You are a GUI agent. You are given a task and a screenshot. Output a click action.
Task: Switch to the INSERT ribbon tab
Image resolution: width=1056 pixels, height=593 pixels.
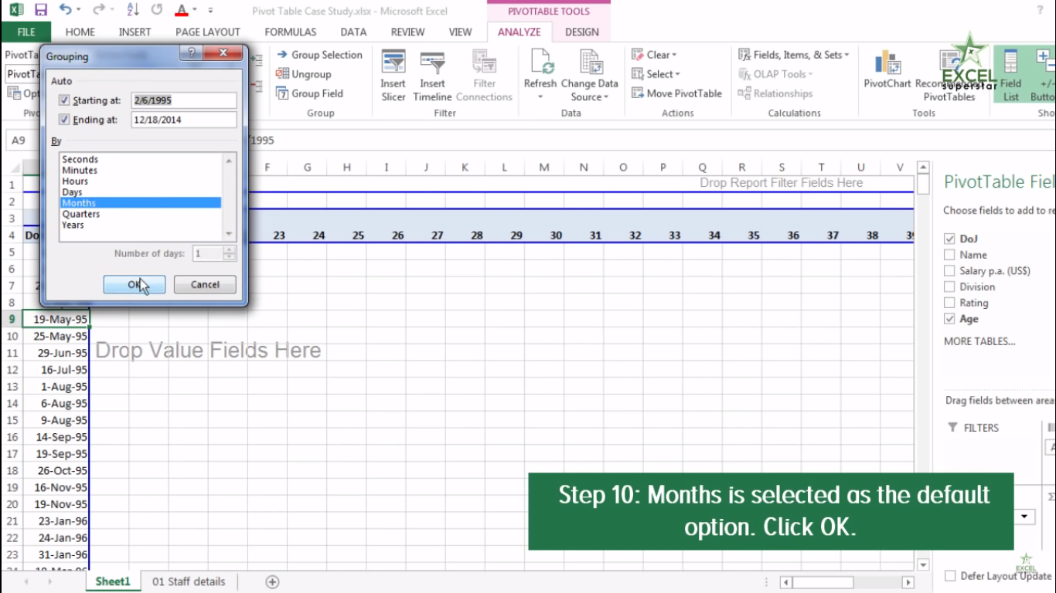pos(135,32)
